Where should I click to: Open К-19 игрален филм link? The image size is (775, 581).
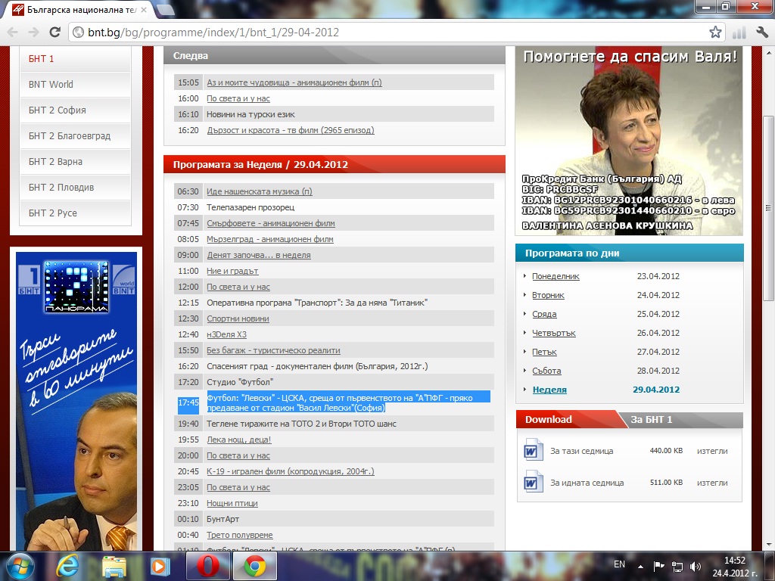[290, 471]
